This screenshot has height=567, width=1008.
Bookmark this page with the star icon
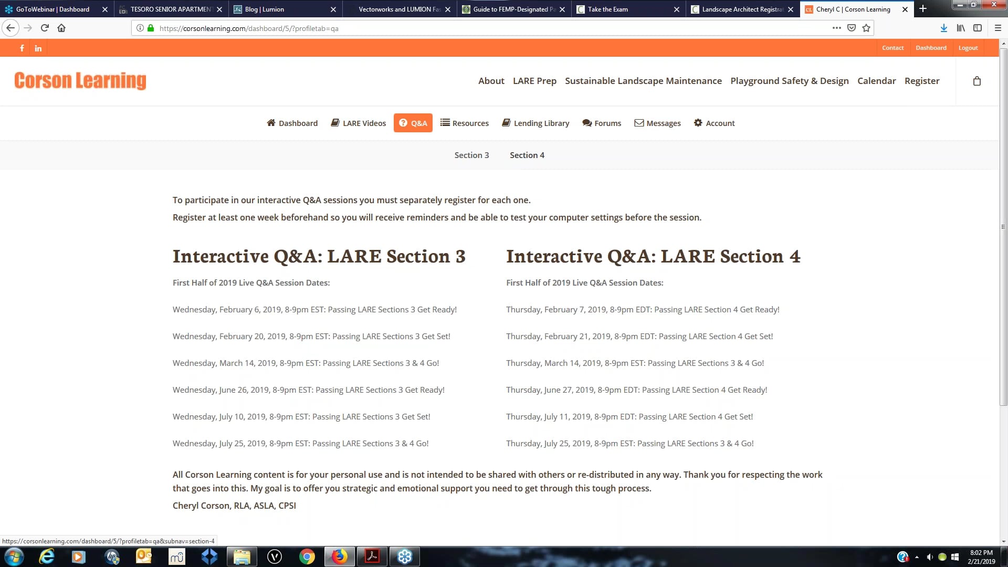pyautogui.click(x=865, y=28)
